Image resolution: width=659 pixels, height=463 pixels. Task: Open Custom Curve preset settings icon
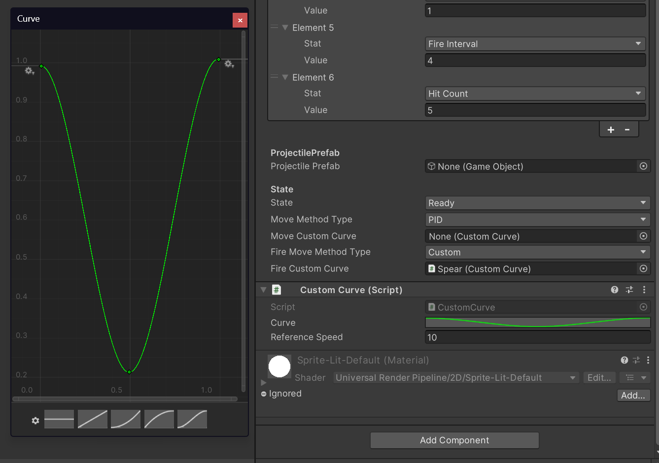click(629, 290)
